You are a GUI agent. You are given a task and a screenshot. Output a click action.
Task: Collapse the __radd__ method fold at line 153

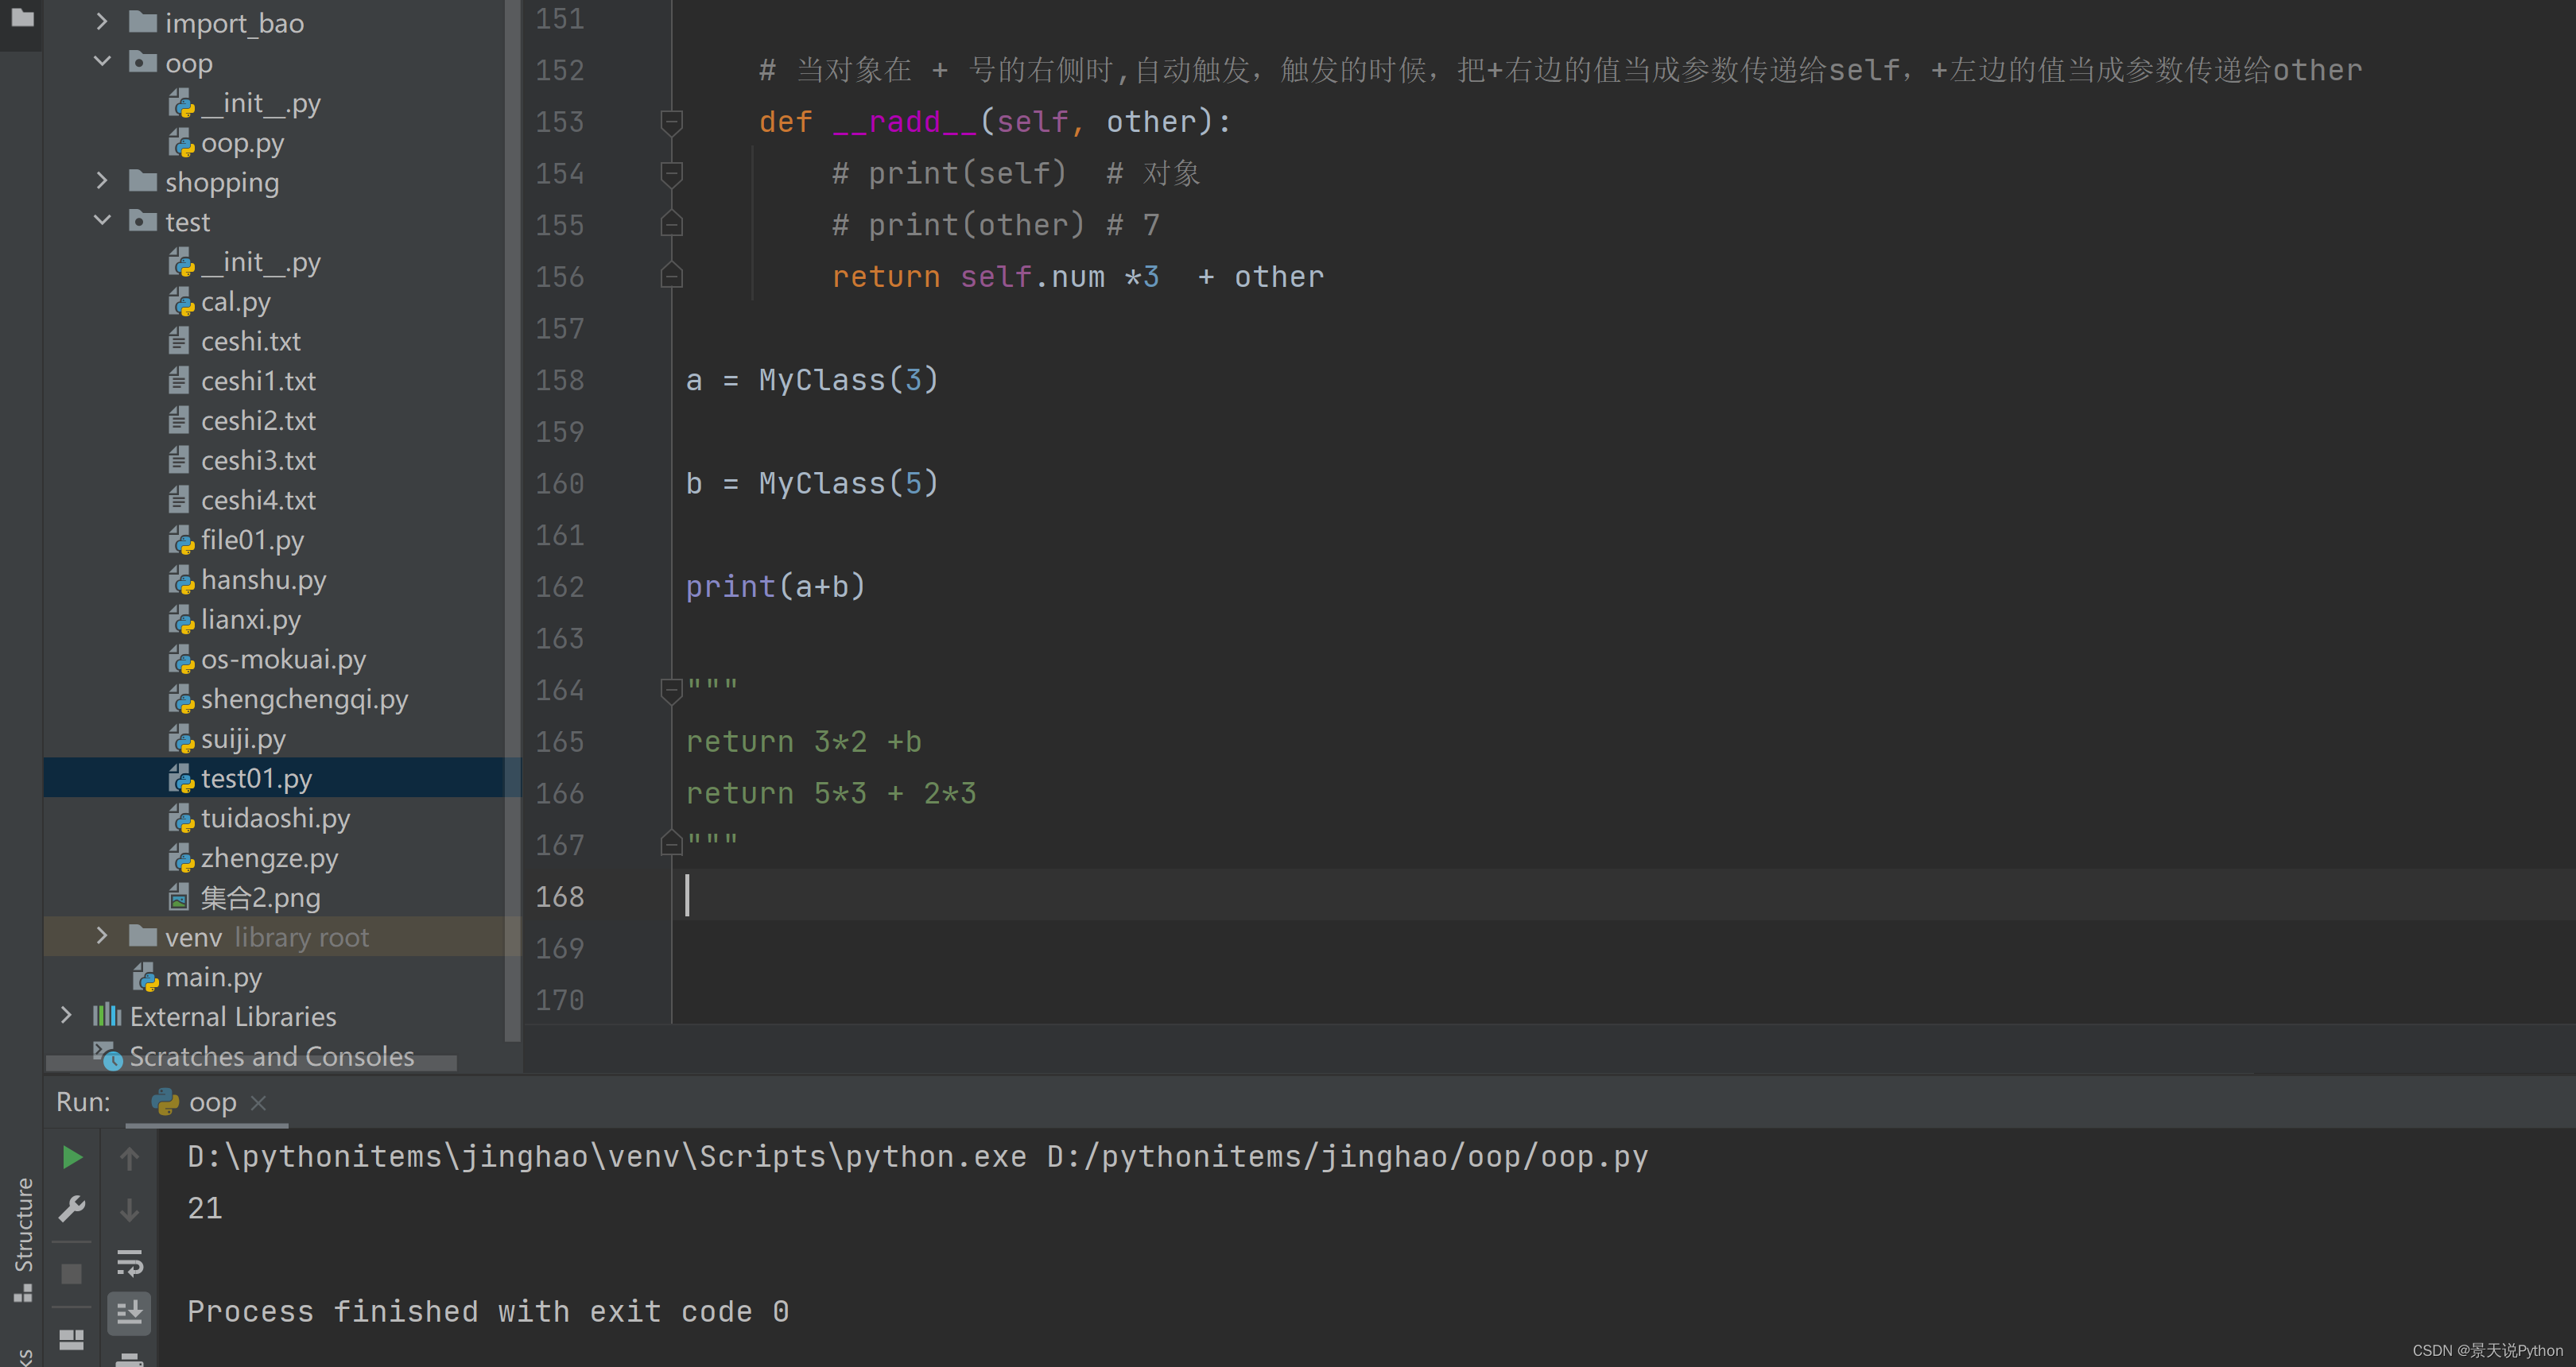672,122
